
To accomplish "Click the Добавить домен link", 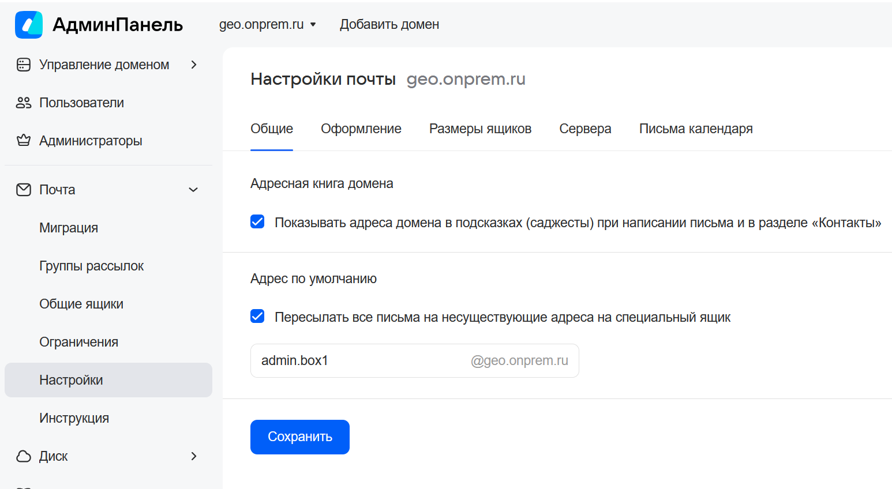I will point(389,25).
